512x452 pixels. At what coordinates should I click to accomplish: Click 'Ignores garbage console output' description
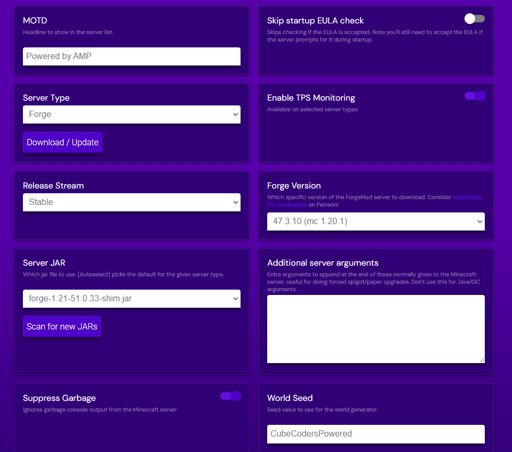(100, 409)
